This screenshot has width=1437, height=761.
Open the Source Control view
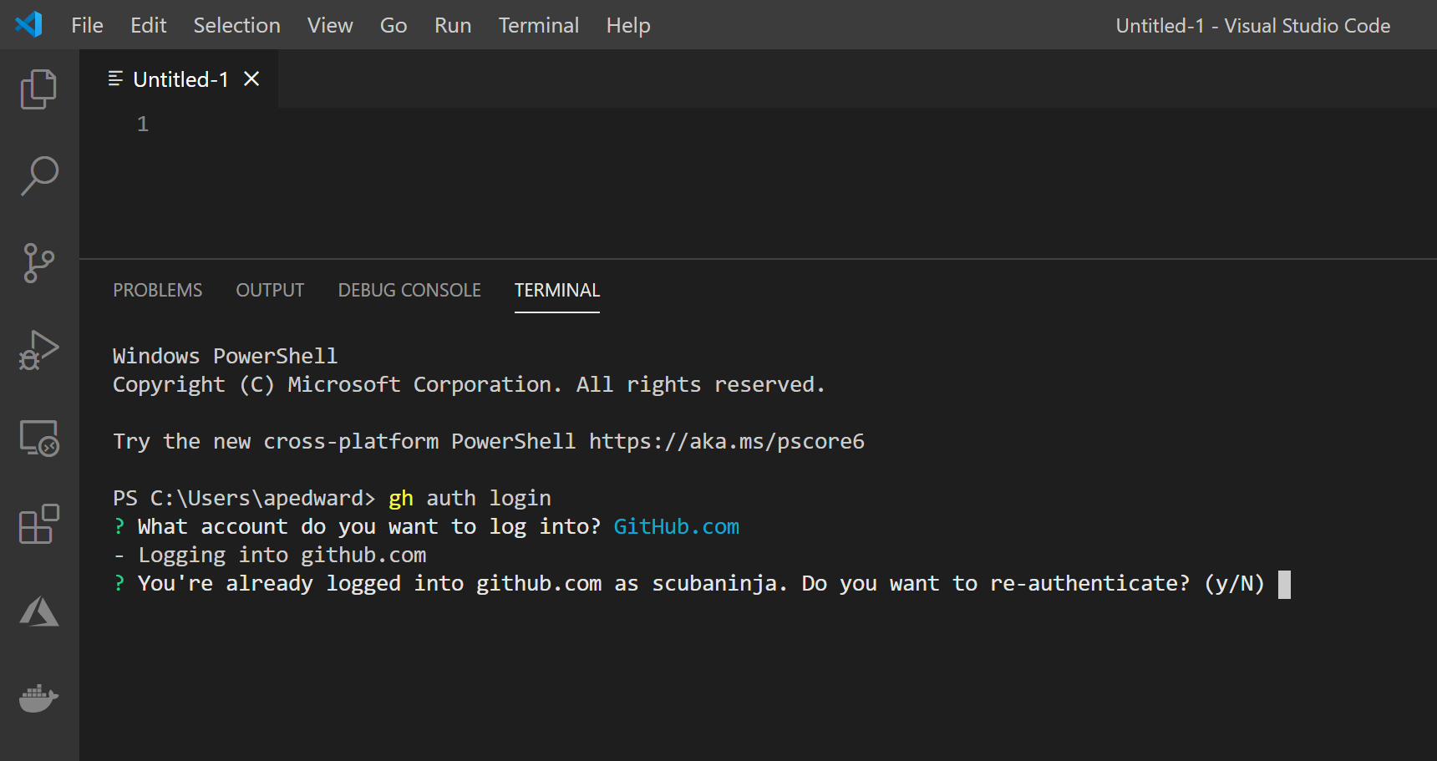pyautogui.click(x=38, y=263)
